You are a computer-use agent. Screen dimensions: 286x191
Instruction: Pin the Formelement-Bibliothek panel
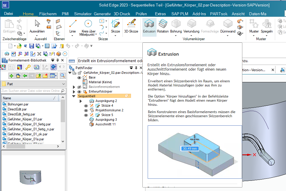[x=58, y=60]
